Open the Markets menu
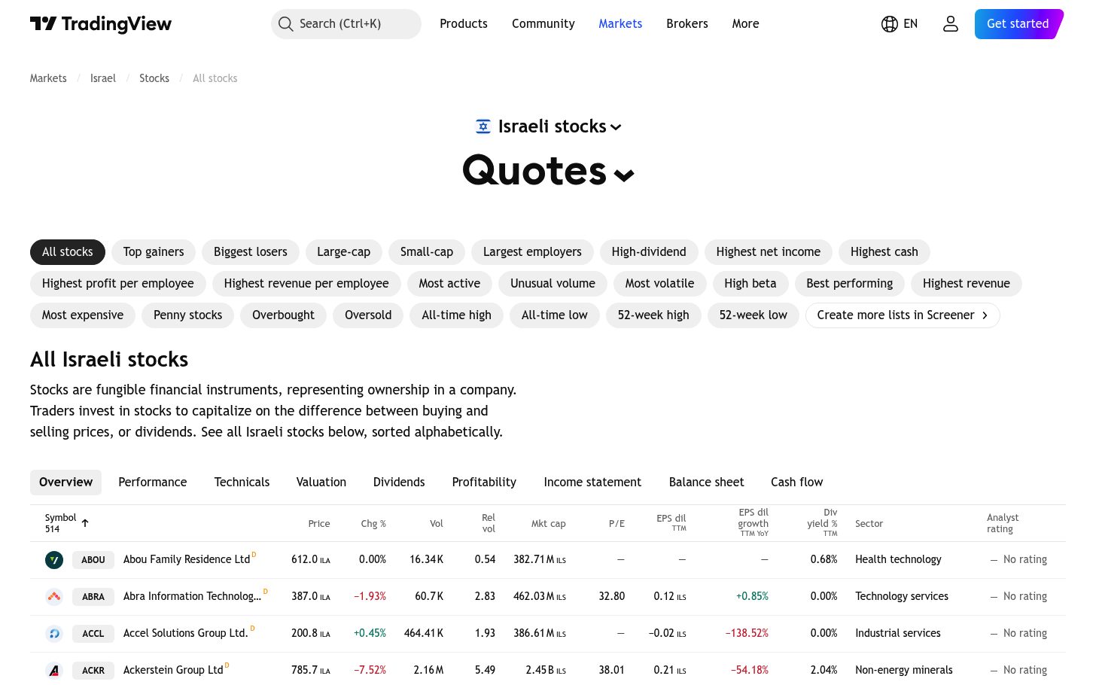1096x685 pixels. coord(620,24)
